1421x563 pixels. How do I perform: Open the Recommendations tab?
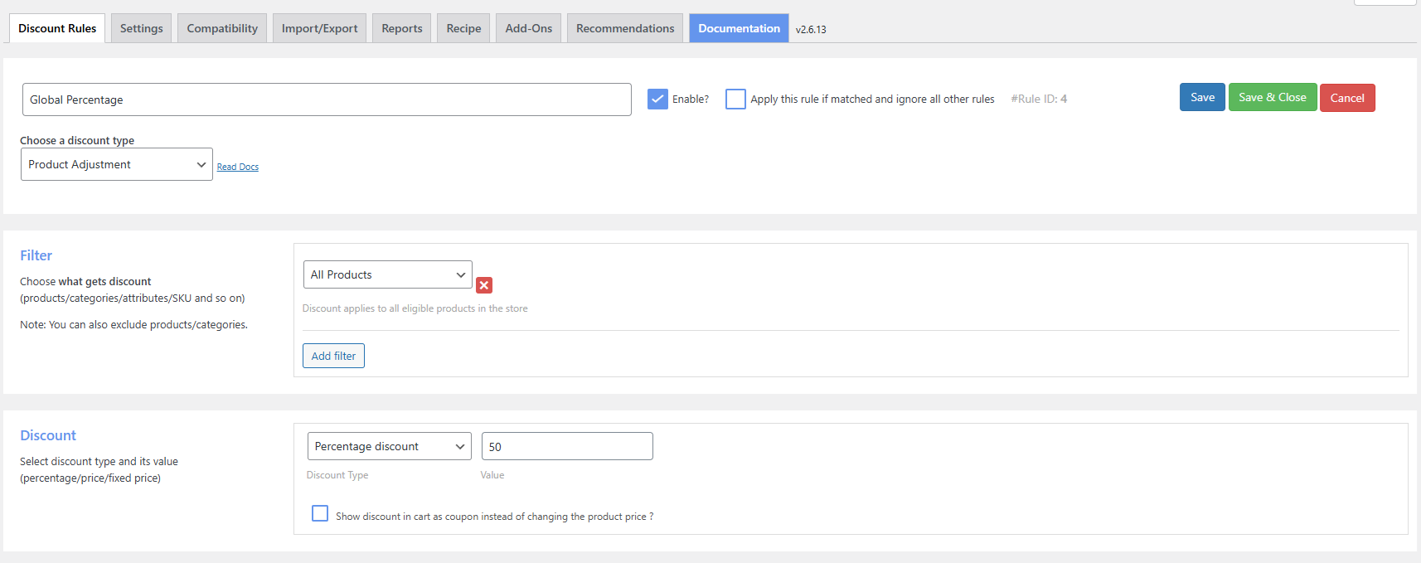tap(625, 28)
